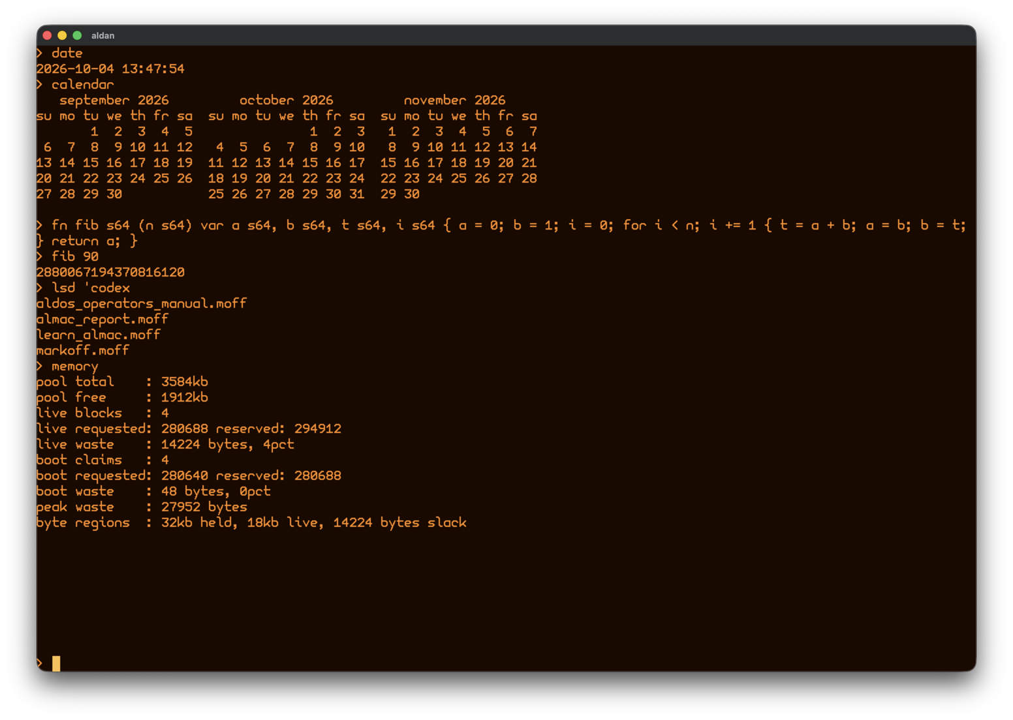1013x720 pixels.
Task: Click the 'boot waste' row with 0pct
Action: pos(153,492)
